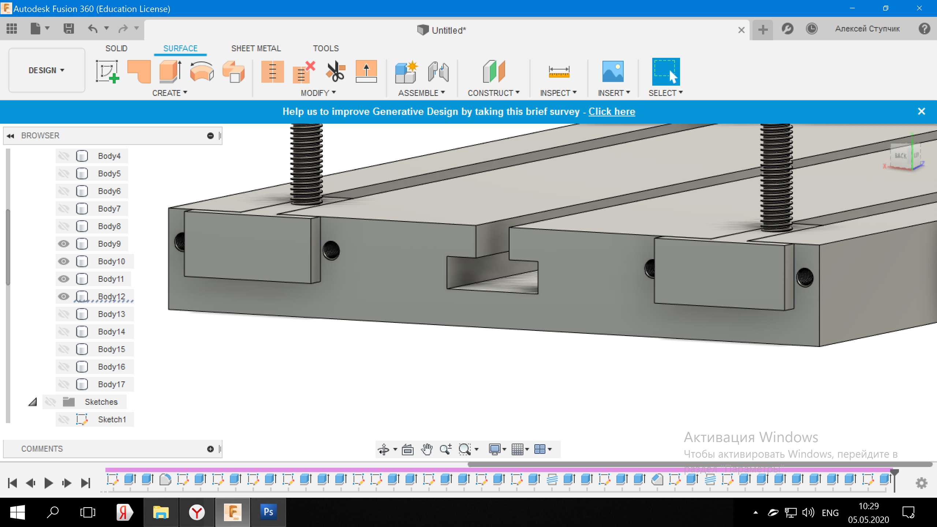
Task: Collapse the Sketches folder triangle
Action: (33, 402)
